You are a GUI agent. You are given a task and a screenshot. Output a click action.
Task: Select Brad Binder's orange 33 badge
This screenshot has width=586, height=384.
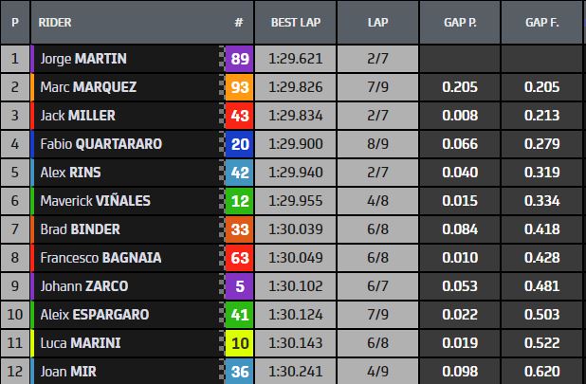tap(240, 229)
